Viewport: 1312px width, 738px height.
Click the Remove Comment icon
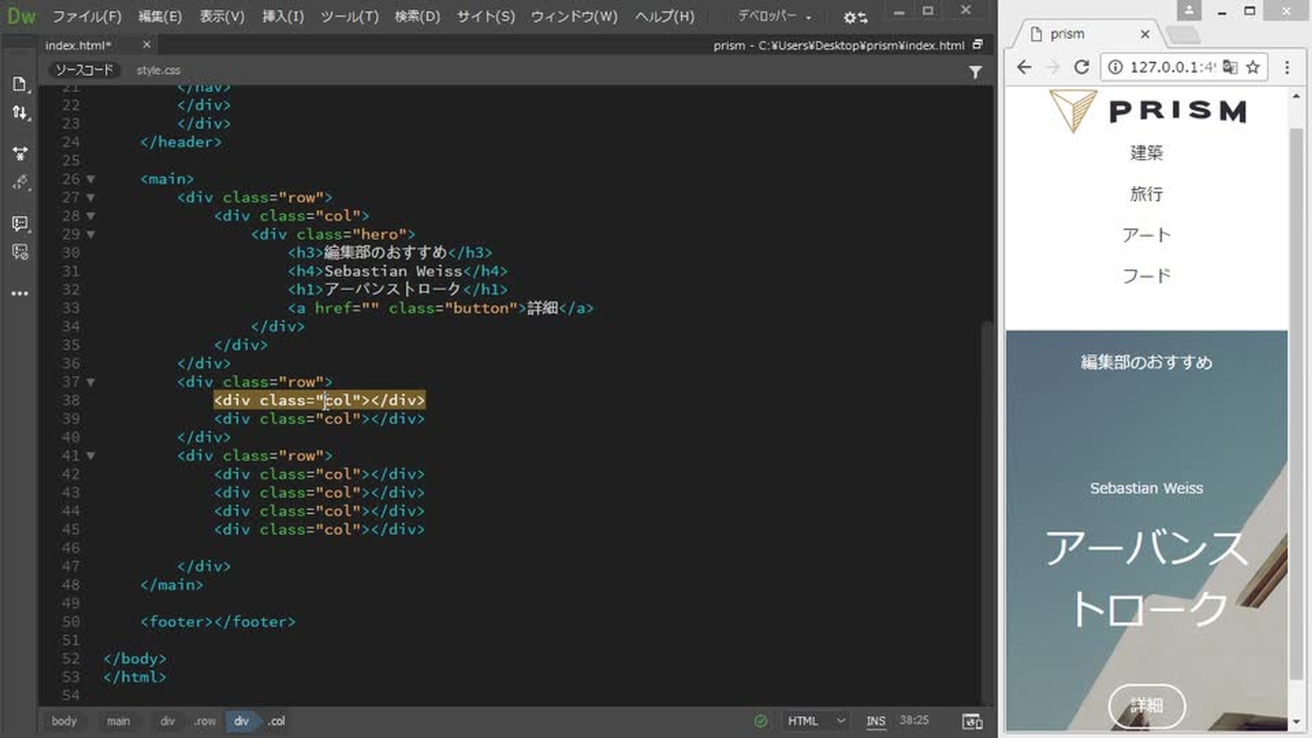20,252
